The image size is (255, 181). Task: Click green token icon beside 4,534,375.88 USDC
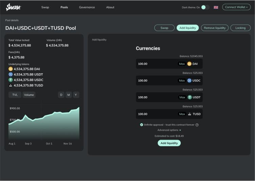(11, 80)
